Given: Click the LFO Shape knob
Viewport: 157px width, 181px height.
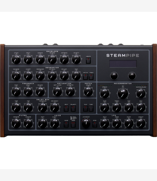Looking at the screenshot, I should point(129,124).
